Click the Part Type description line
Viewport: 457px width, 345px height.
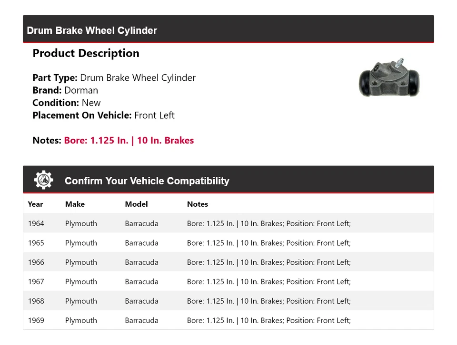coord(114,78)
